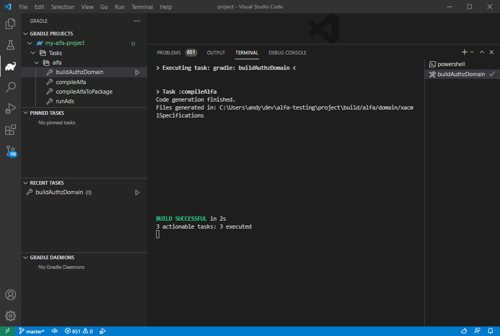Click the Accounts icon in the activity bar
Viewport: 500px width, 336px height.
(x=11, y=295)
